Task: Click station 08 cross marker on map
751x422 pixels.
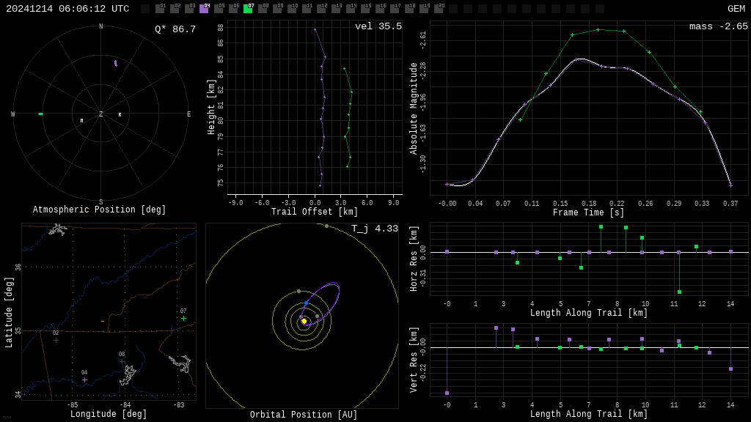Action: tap(122, 361)
